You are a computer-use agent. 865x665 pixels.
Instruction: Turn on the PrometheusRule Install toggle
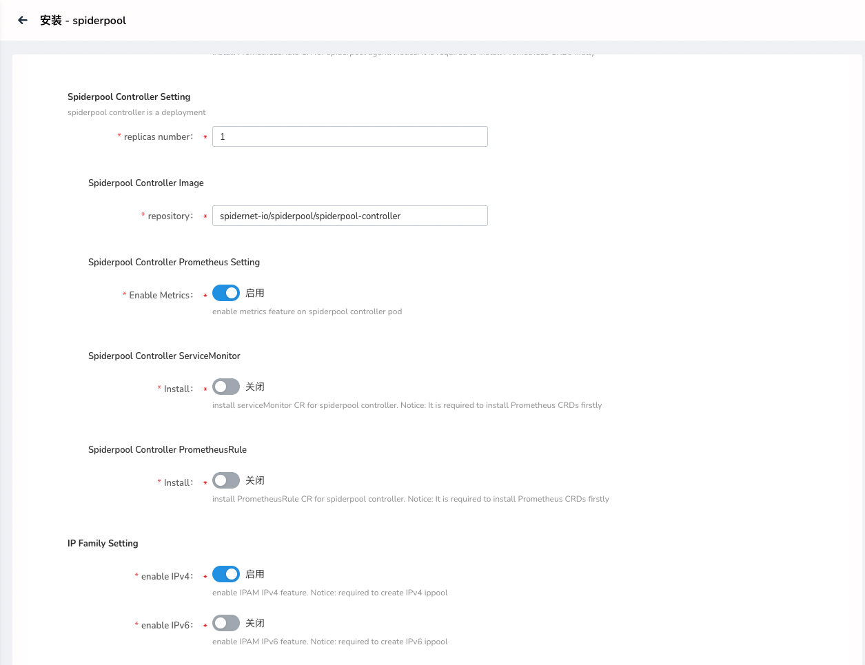[226, 480]
